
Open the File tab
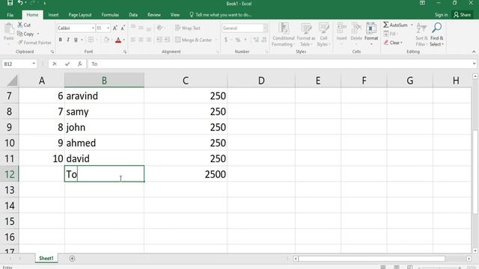[x=10, y=15]
